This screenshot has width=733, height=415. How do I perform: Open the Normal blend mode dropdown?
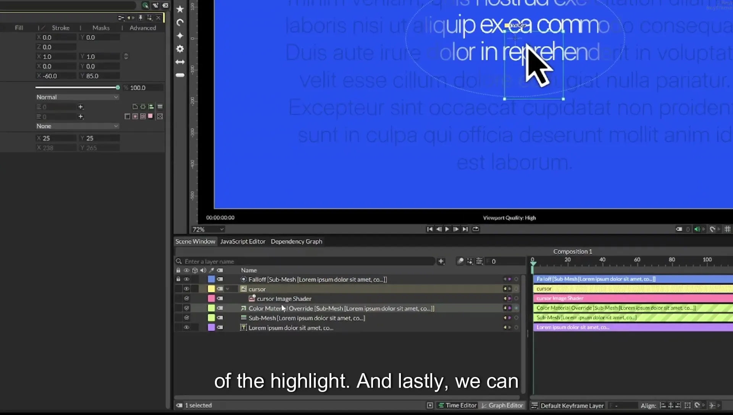pos(77,97)
